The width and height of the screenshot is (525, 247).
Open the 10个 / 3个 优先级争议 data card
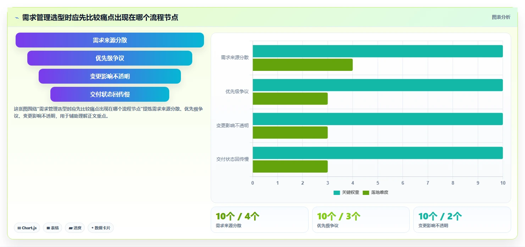[361, 220]
